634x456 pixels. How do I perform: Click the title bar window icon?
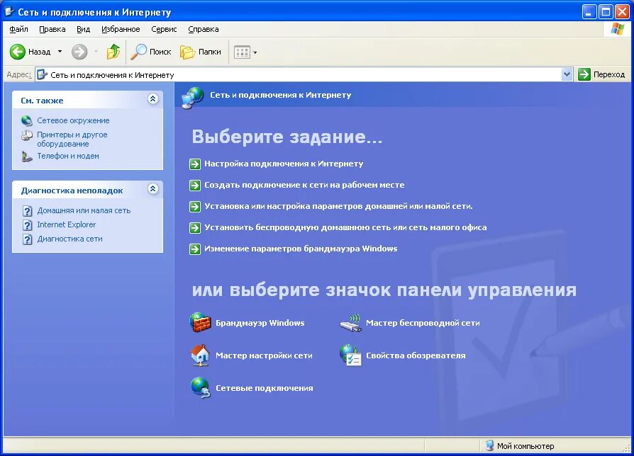click(9, 11)
